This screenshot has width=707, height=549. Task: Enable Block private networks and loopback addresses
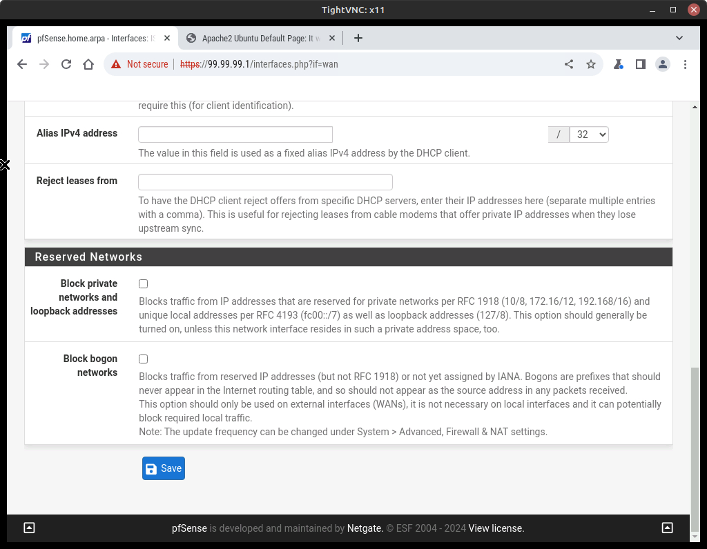(144, 283)
